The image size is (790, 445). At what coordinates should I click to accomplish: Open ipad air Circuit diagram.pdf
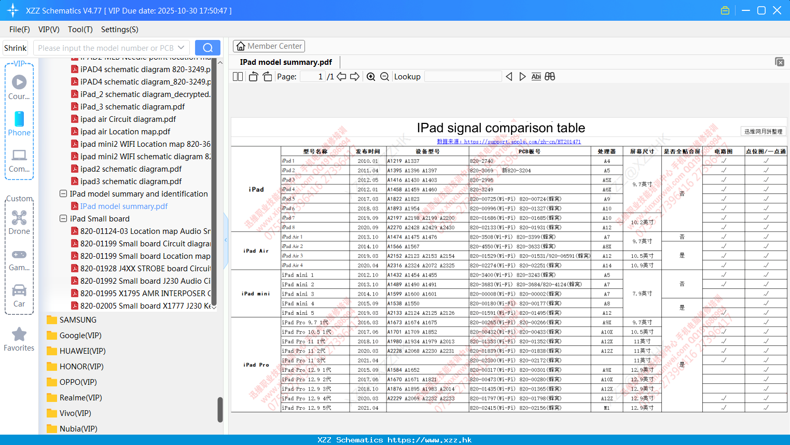point(128,119)
